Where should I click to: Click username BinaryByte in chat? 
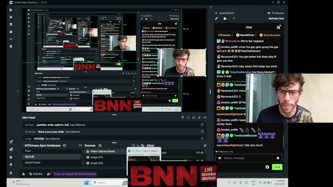pos(232,41)
